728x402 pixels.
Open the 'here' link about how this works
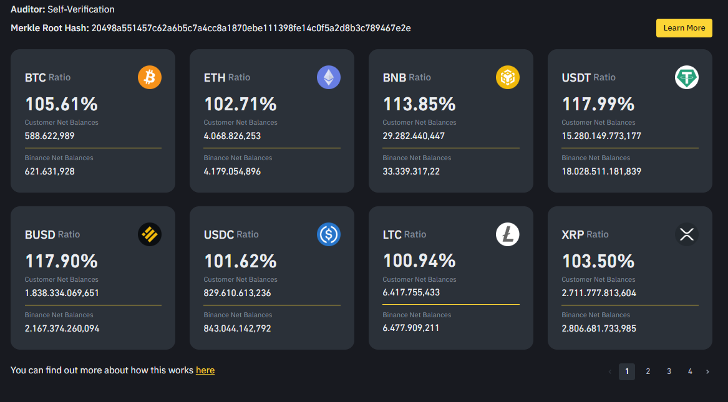(x=205, y=370)
